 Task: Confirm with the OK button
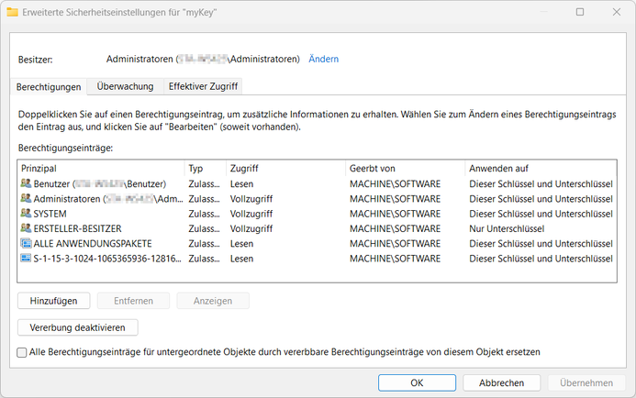pos(417,382)
